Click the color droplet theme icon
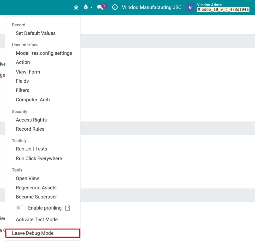Screen dimensions: 255x251 (86, 7)
